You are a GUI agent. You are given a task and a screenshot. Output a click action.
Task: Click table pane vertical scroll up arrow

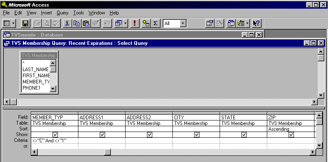[x=321, y=51]
